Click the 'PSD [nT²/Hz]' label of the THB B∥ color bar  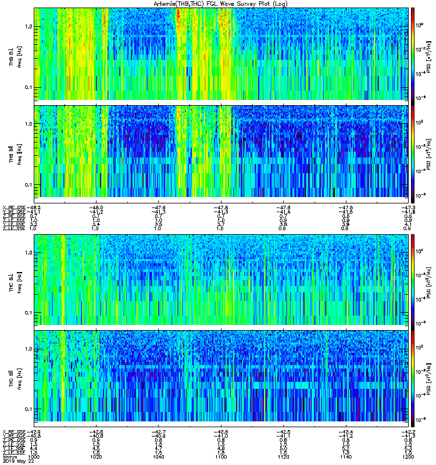[x=429, y=154]
